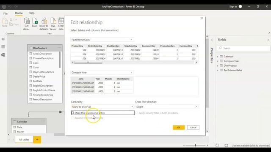
Task: Expand the DimProduct table in Fields
Action: pos(218,66)
